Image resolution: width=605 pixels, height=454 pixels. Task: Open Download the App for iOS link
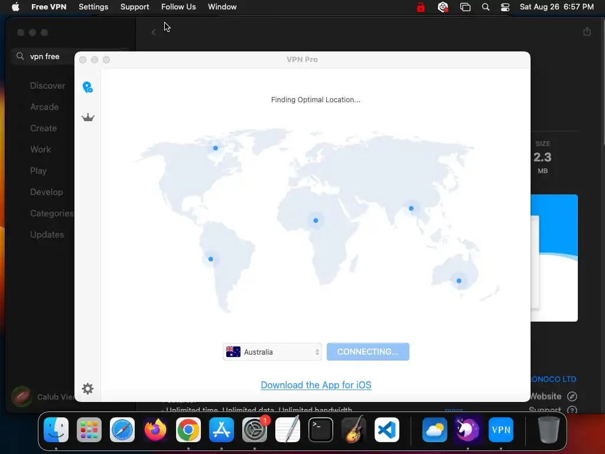(316, 385)
